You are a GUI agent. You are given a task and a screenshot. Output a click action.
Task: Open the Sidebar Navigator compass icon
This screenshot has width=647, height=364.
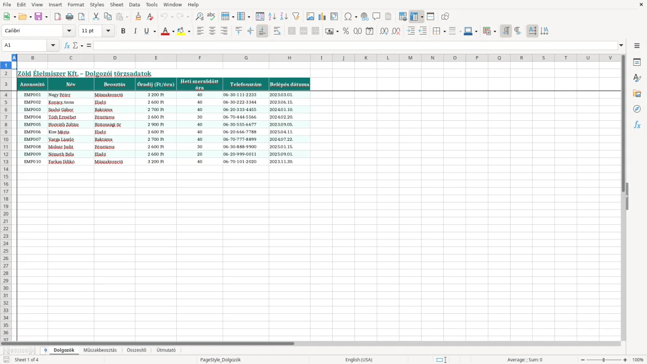[637, 109]
